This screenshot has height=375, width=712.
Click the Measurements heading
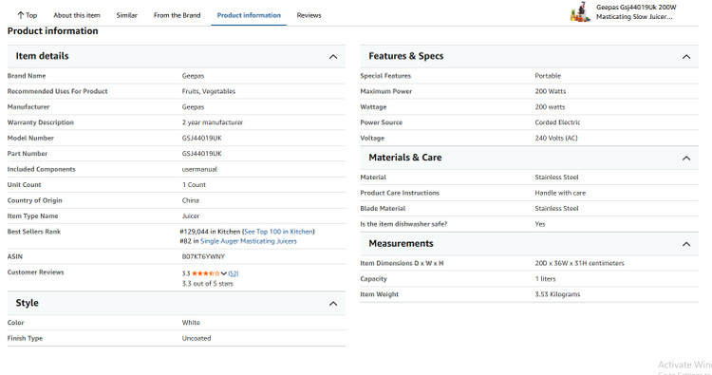point(401,243)
